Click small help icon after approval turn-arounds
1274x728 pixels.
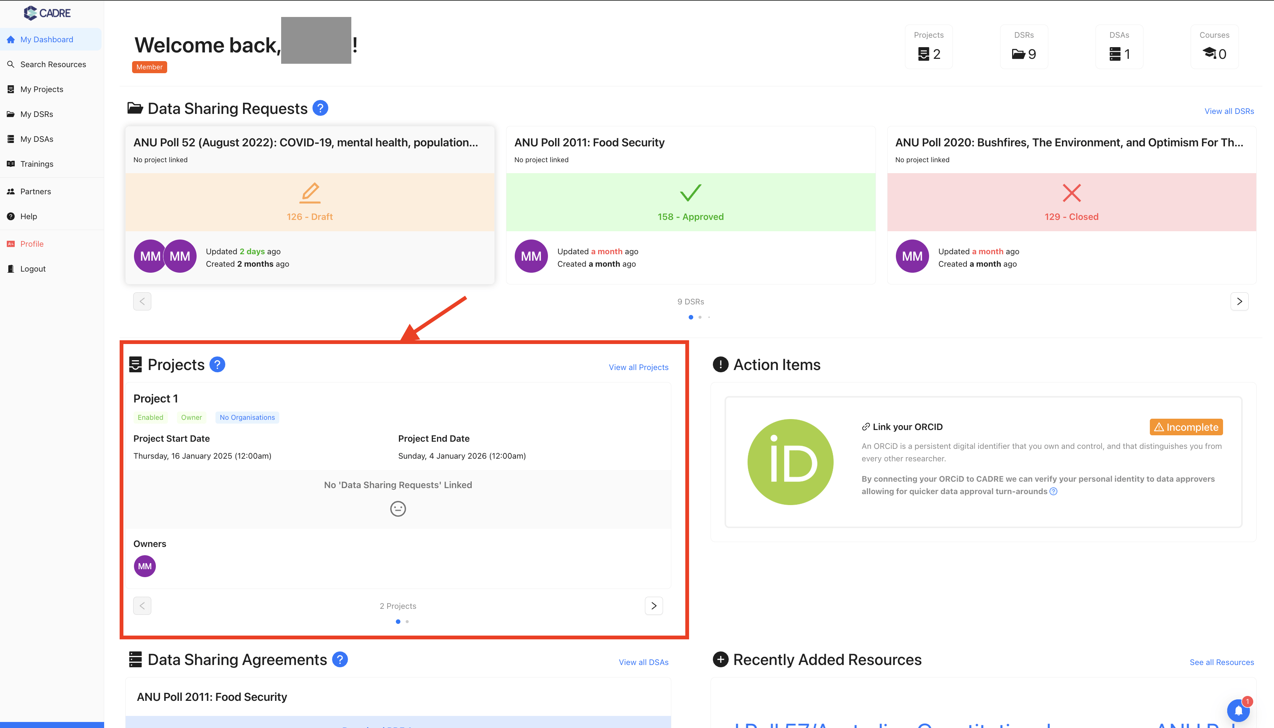click(x=1053, y=491)
